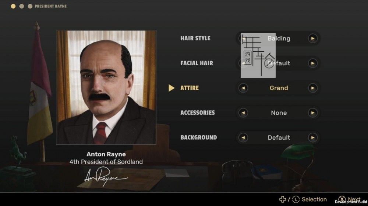Select the Background option label
The height and width of the screenshot is (206, 368).
coord(198,138)
